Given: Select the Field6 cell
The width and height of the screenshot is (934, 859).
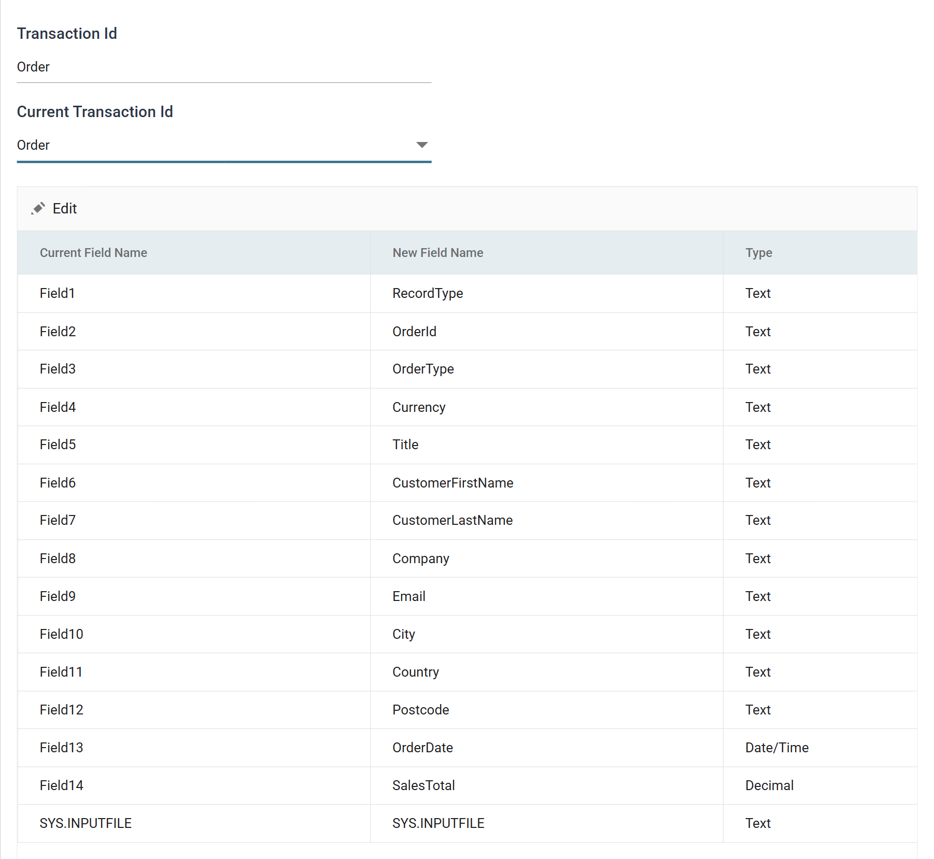Looking at the screenshot, I should pos(194,483).
